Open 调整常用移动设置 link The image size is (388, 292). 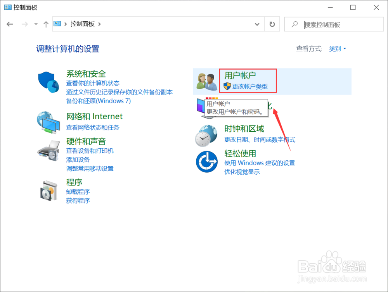(90, 168)
